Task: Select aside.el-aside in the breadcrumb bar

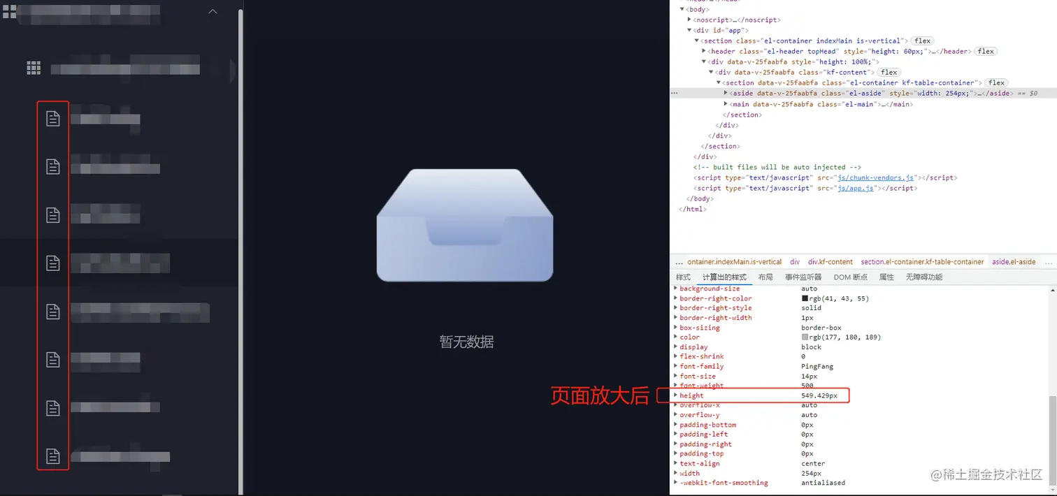Action: [x=1014, y=262]
